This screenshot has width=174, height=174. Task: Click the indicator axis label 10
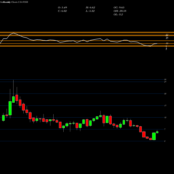click(167, 43)
